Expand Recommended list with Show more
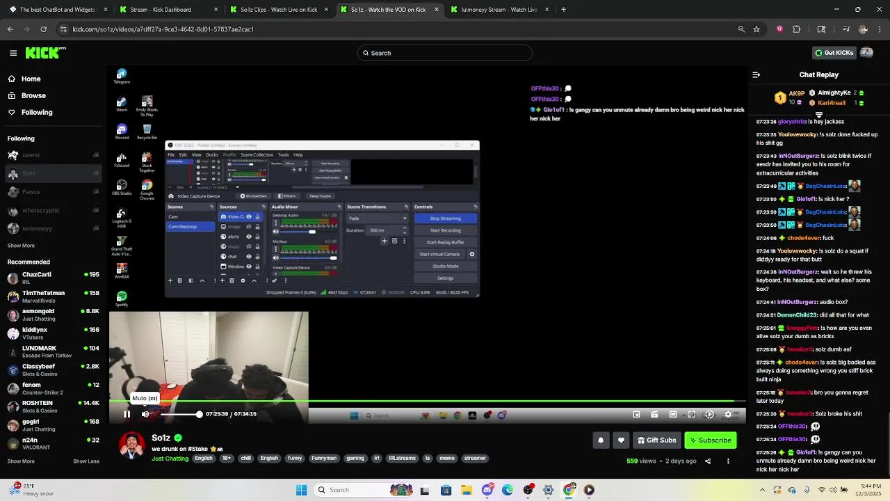The height and width of the screenshot is (501, 890). (21, 461)
